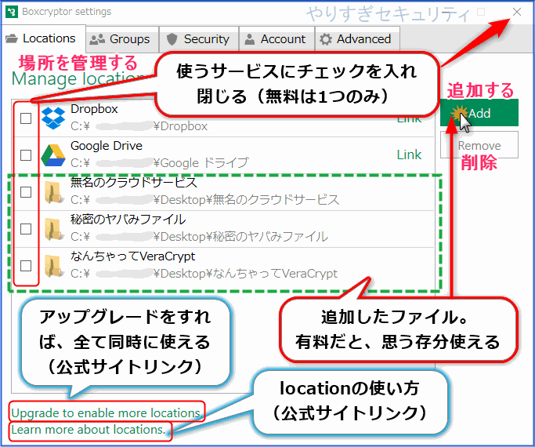Click the Dropbox logo icon
This screenshot has height=447, width=535.
coord(53,118)
